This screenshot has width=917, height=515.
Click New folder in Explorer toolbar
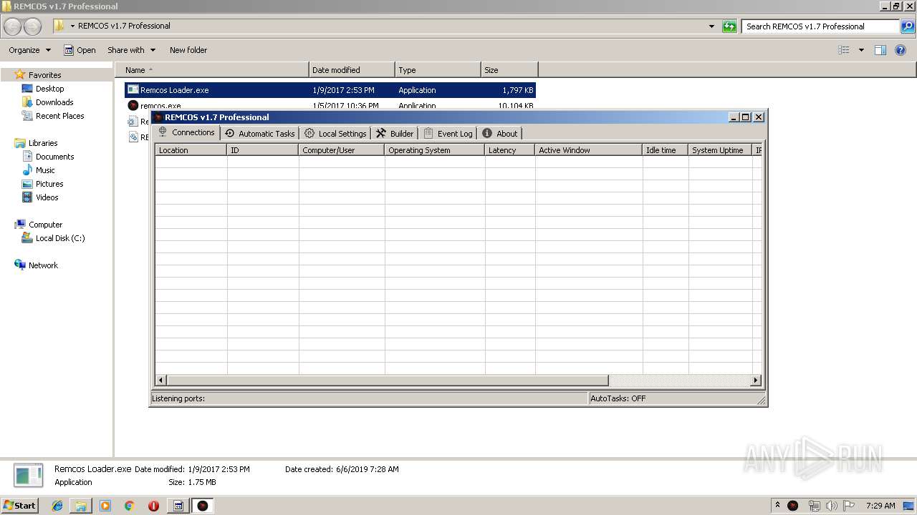(x=188, y=50)
